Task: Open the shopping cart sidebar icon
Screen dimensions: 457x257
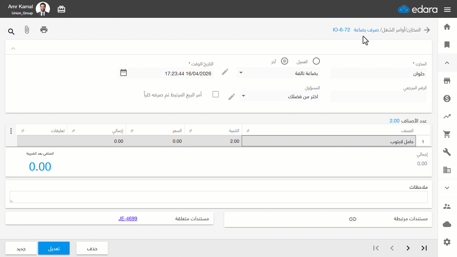Action: point(447,134)
